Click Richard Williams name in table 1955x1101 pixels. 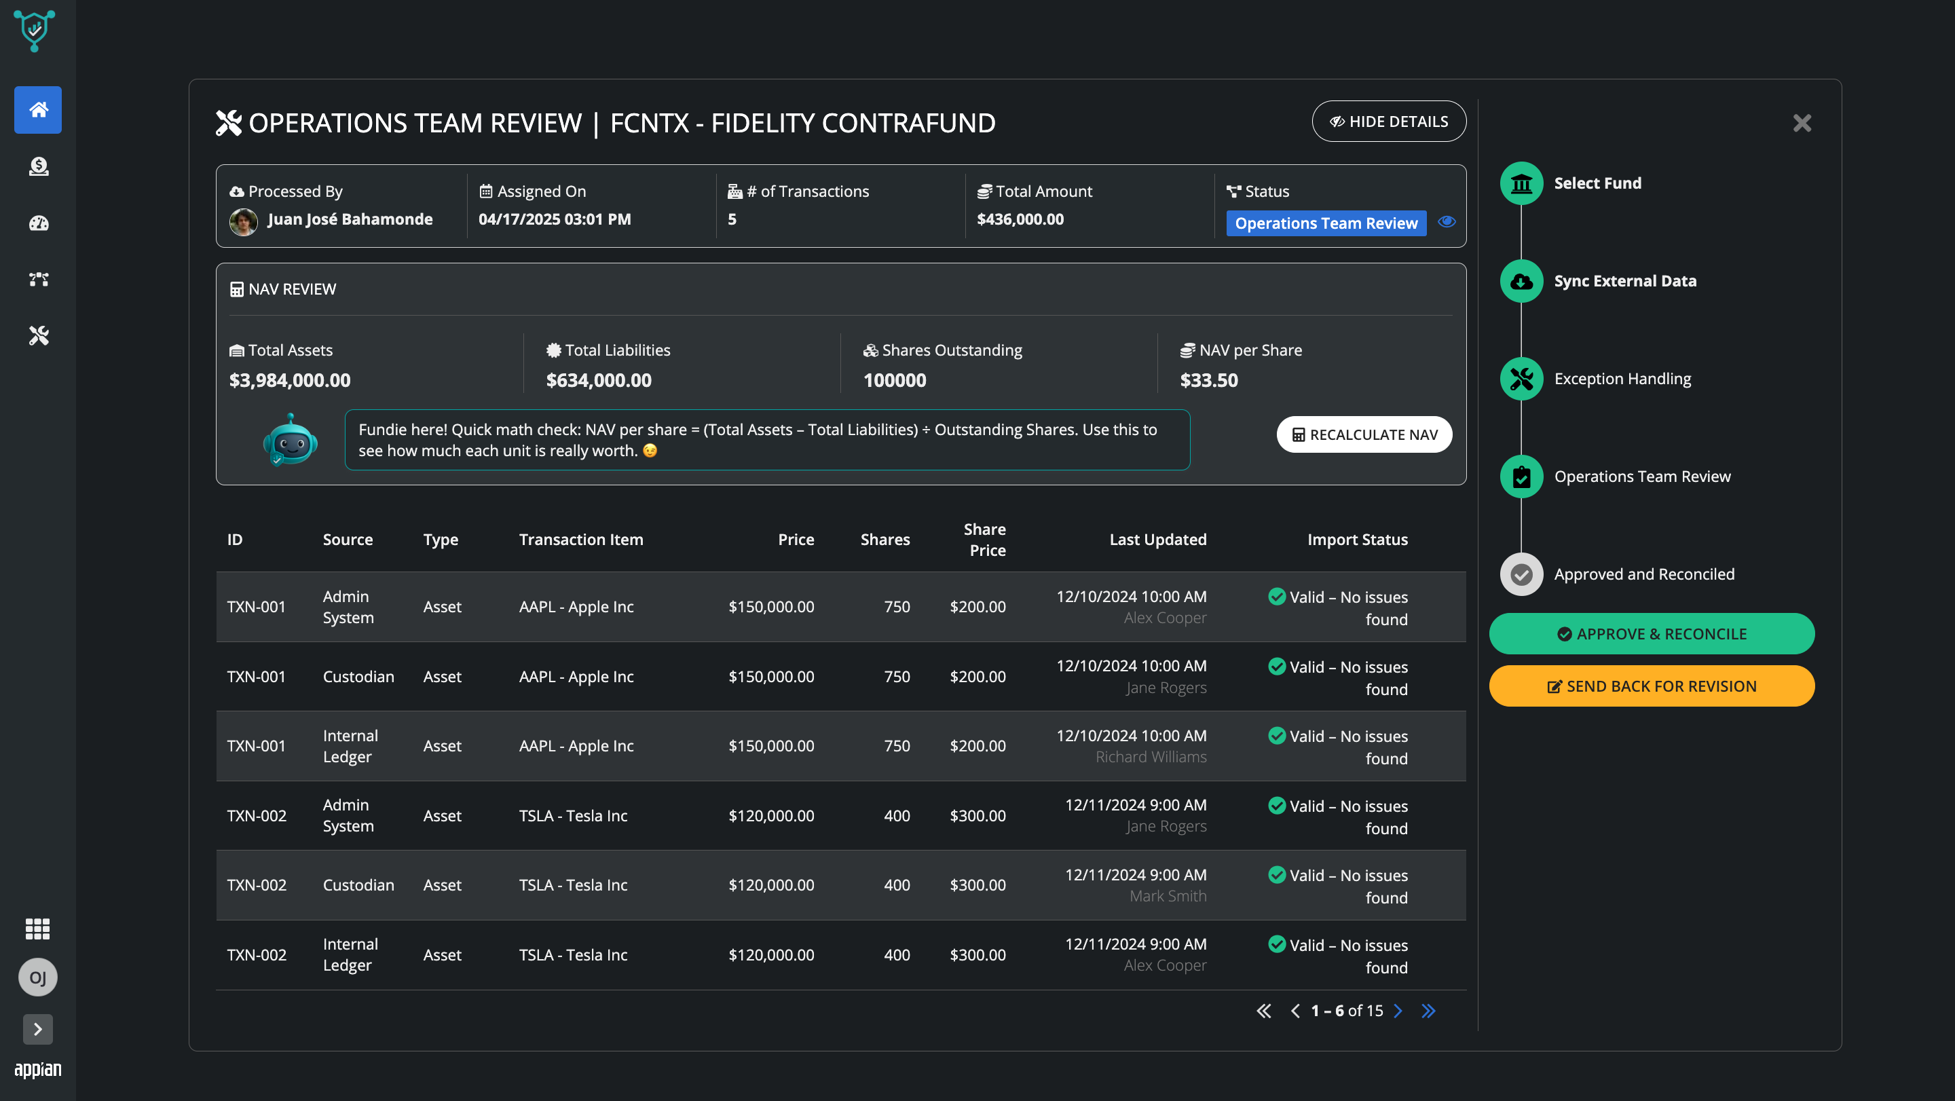point(1151,758)
